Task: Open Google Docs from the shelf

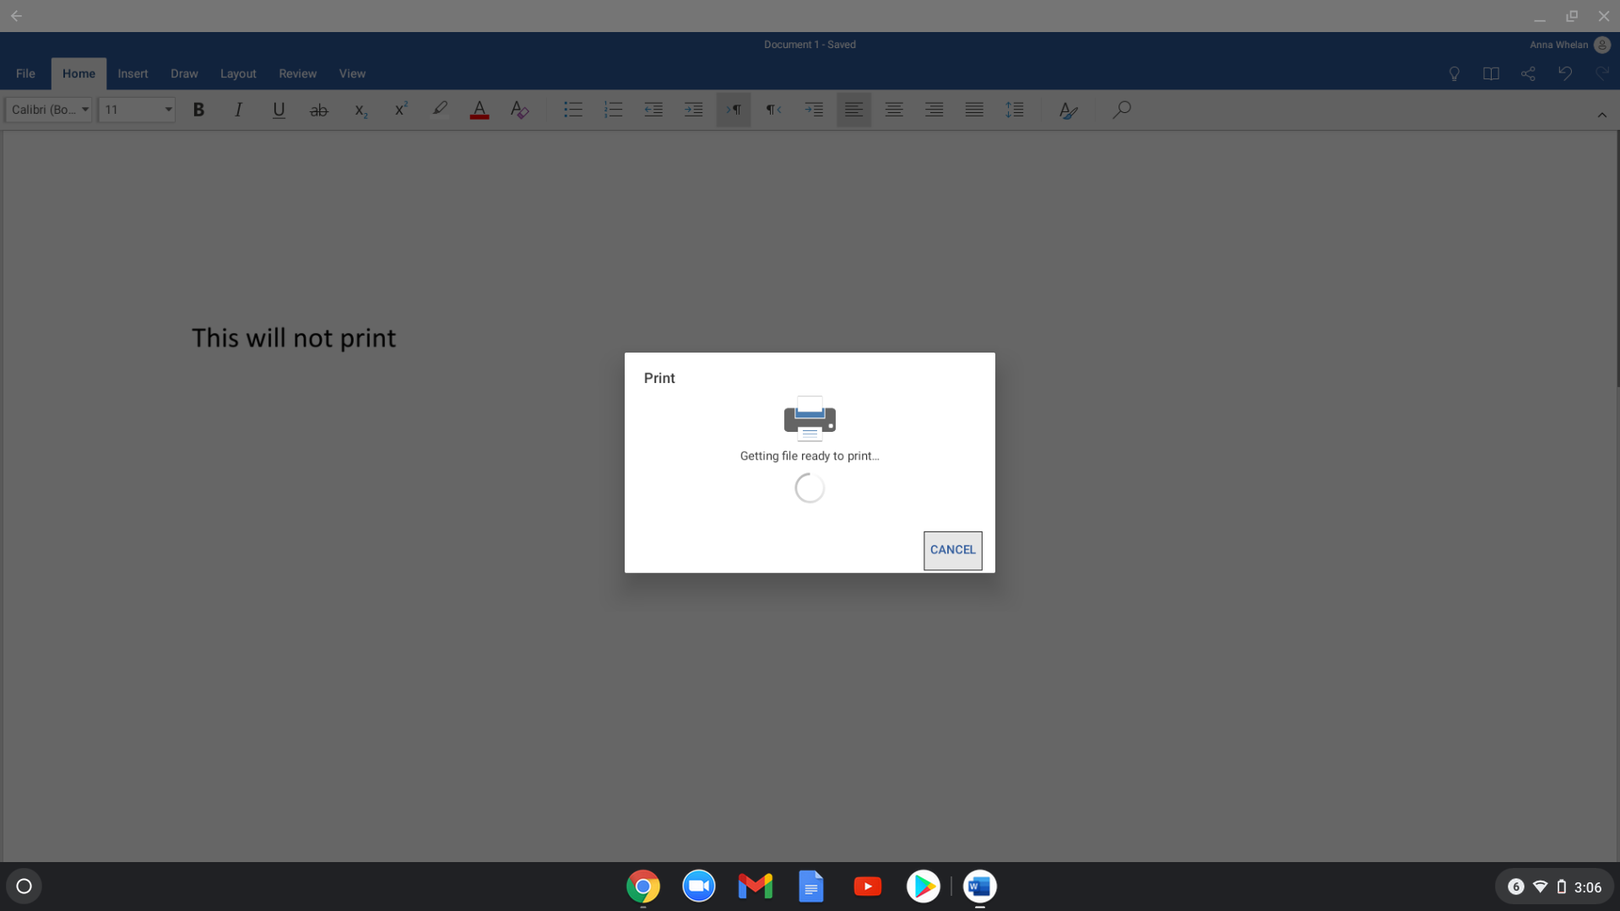Action: [x=811, y=887]
